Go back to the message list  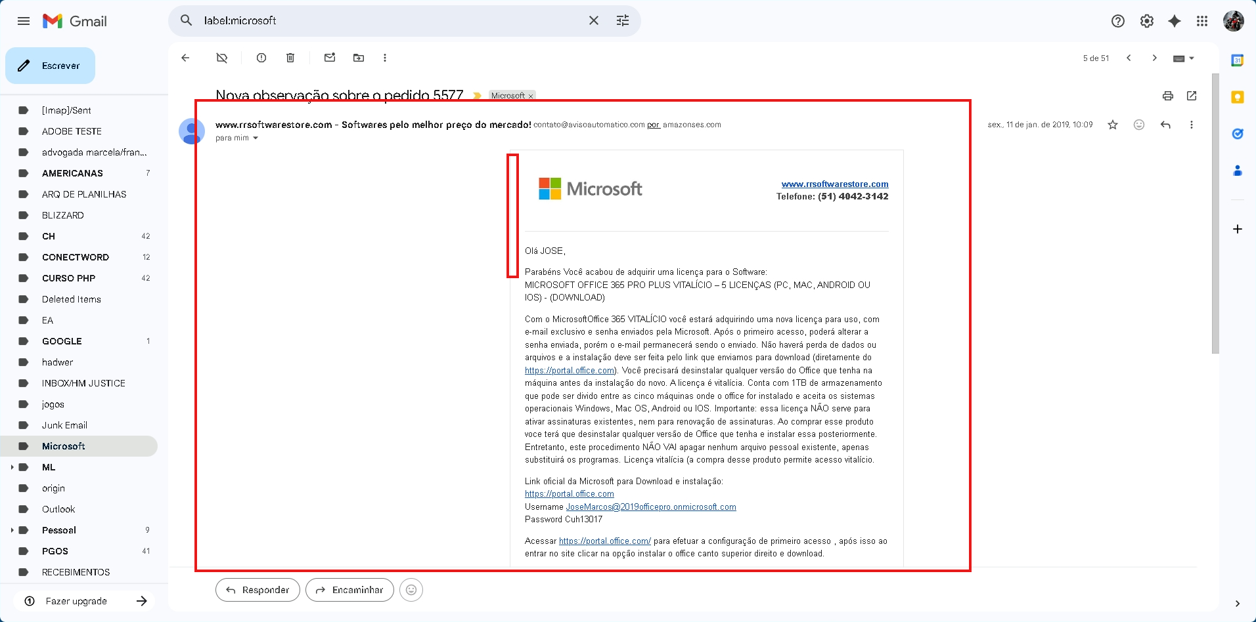pyautogui.click(x=185, y=58)
